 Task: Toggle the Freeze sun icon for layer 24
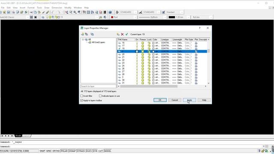(143, 66)
